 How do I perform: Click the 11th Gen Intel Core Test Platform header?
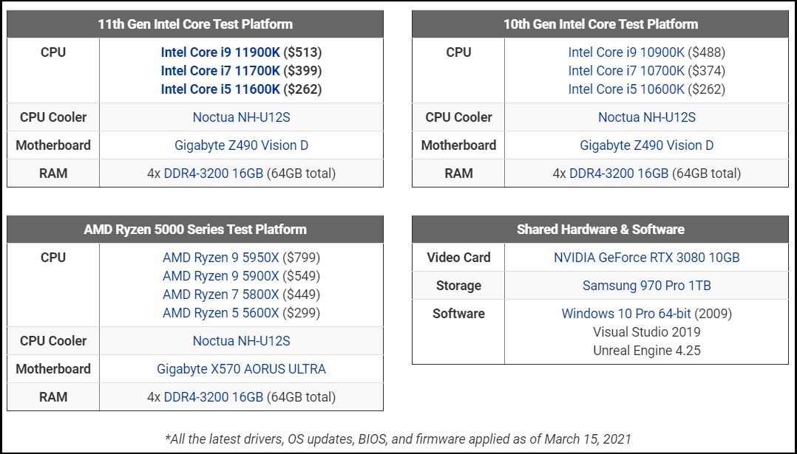[195, 24]
